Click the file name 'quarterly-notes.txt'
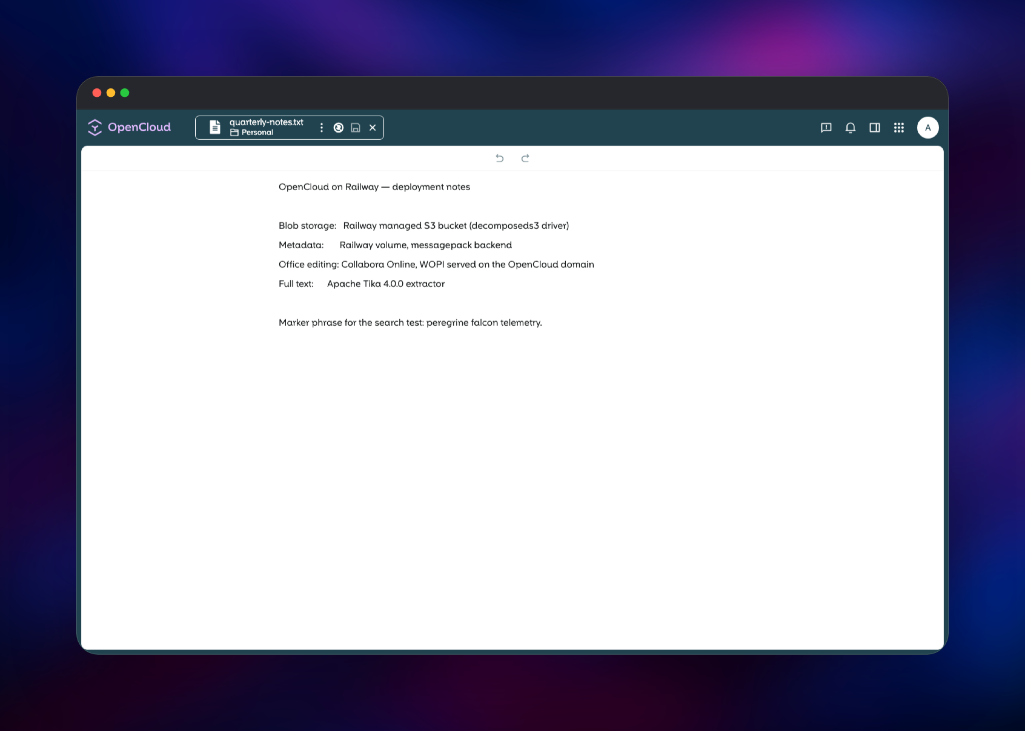 coord(266,122)
